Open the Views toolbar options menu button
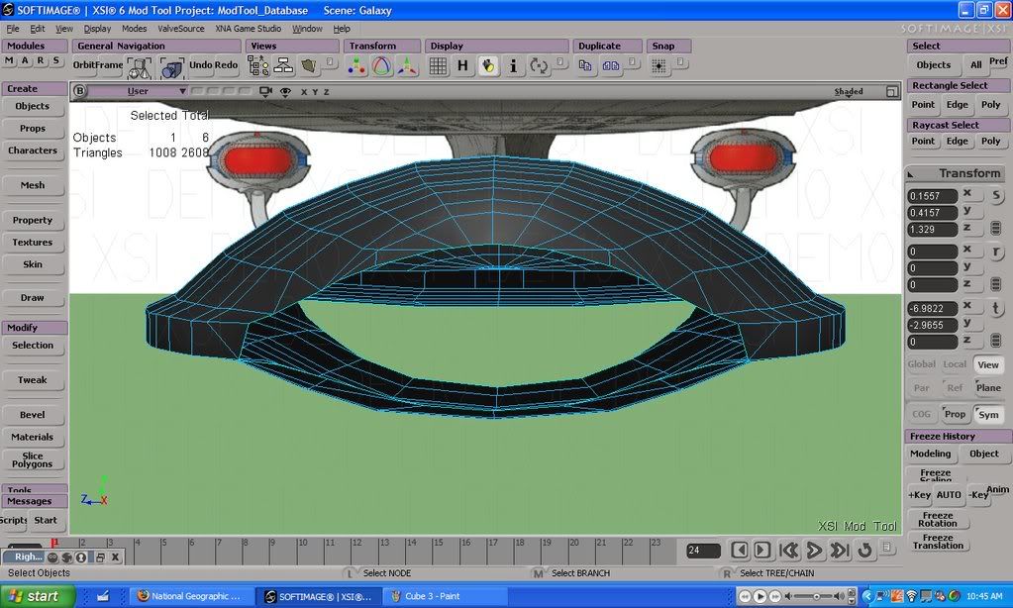 coord(330,62)
